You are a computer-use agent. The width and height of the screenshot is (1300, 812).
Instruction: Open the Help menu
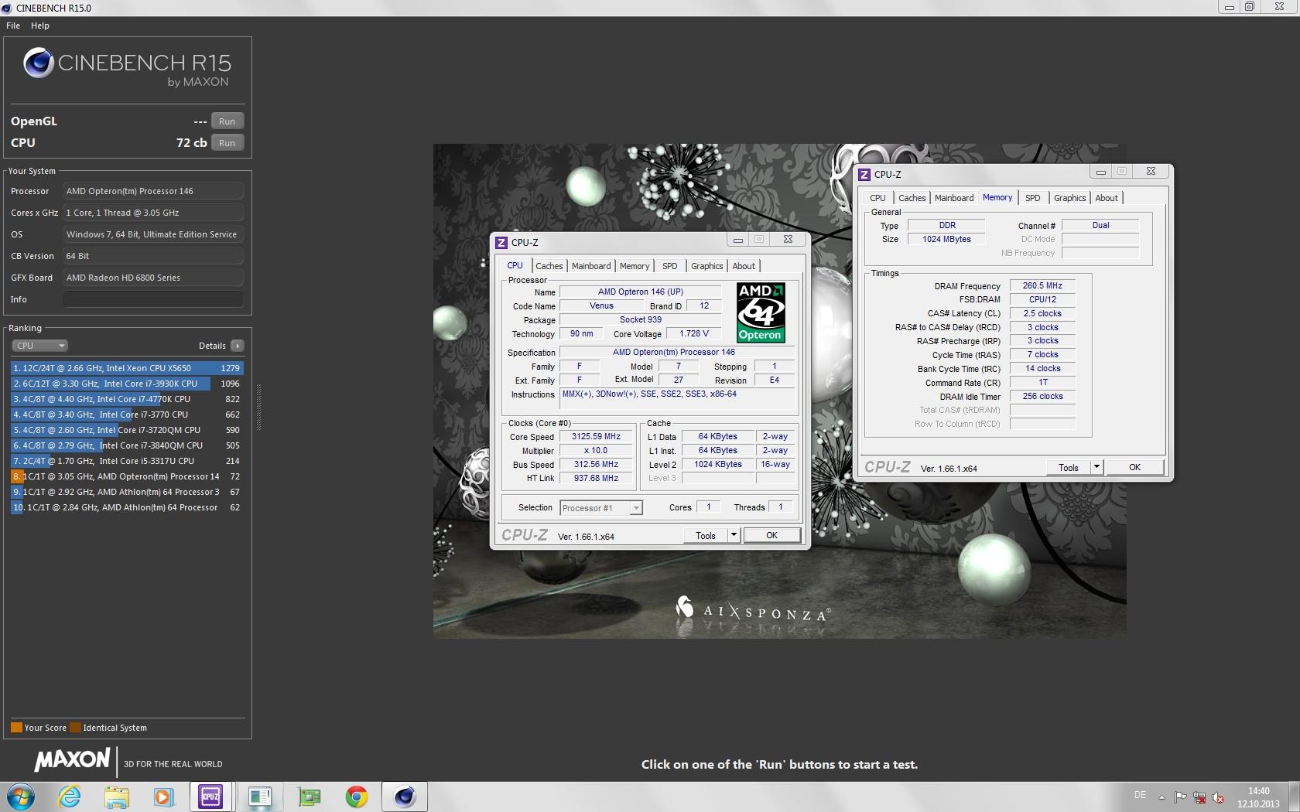40,26
